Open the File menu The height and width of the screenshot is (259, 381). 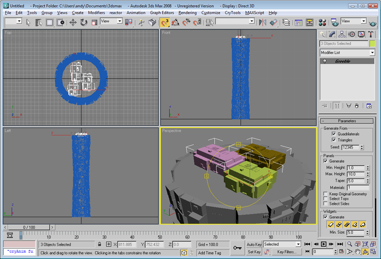tap(8, 13)
